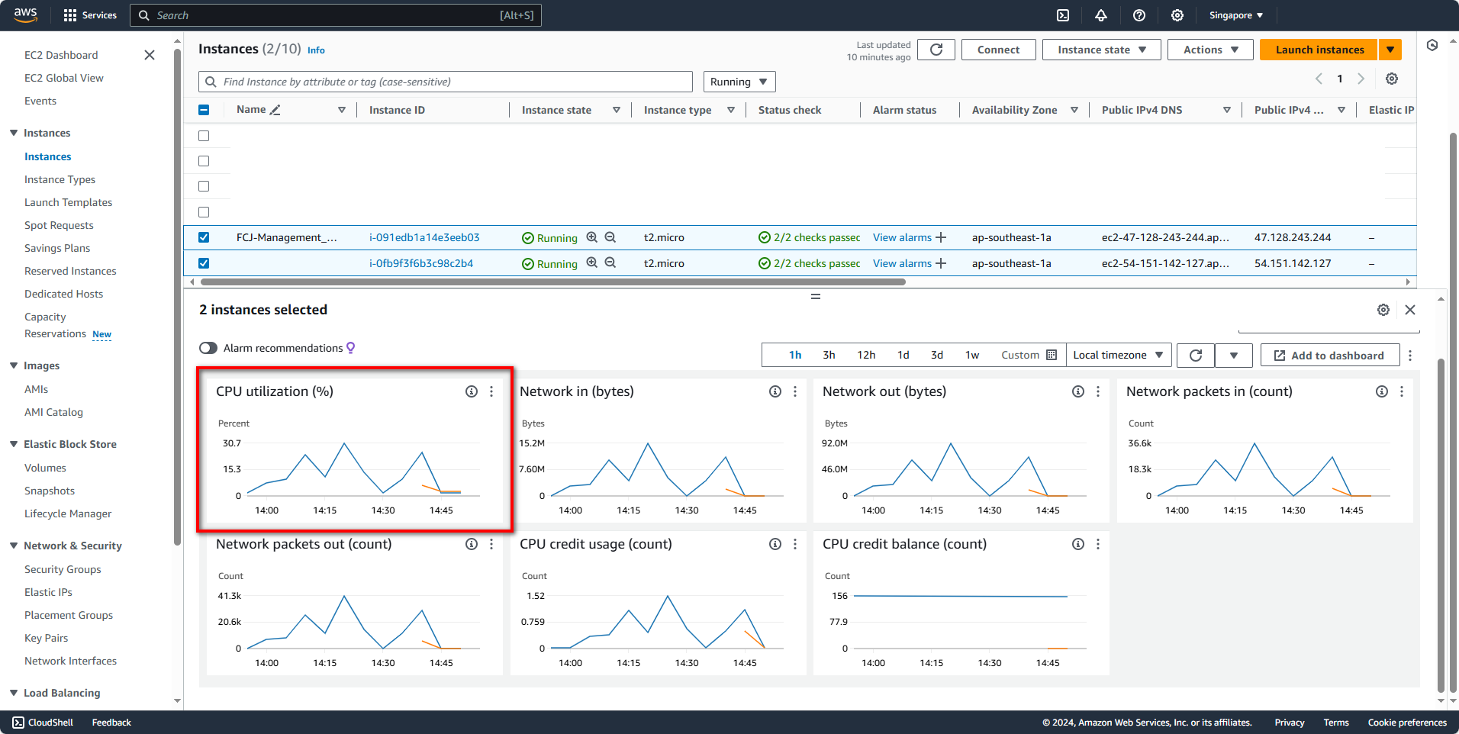This screenshot has width=1459, height=734.
Task: Zoom in icon for instance i-091edb1a14e3eeb03
Action: click(x=592, y=237)
